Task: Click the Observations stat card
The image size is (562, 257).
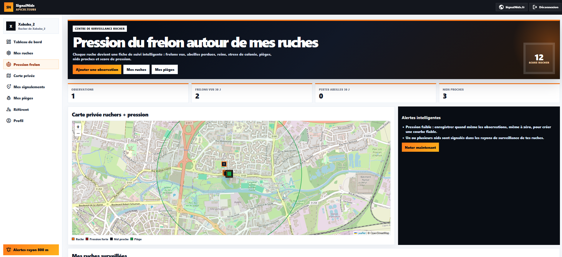Action: coord(128,93)
